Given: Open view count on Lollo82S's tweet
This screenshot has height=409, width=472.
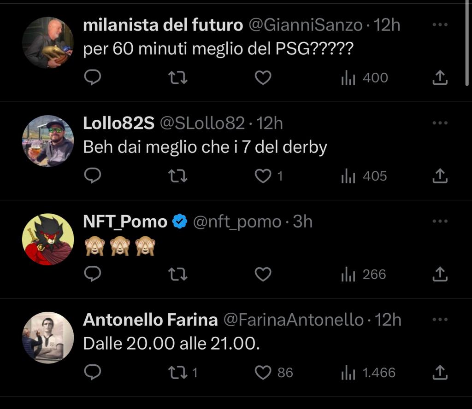Looking at the screenshot, I should tap(364, 176).
